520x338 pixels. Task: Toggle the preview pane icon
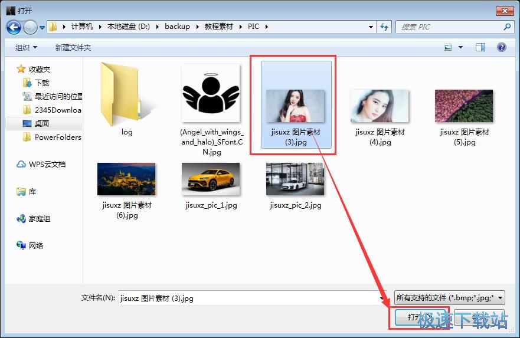pyautogui.click(x=480, y=47)
